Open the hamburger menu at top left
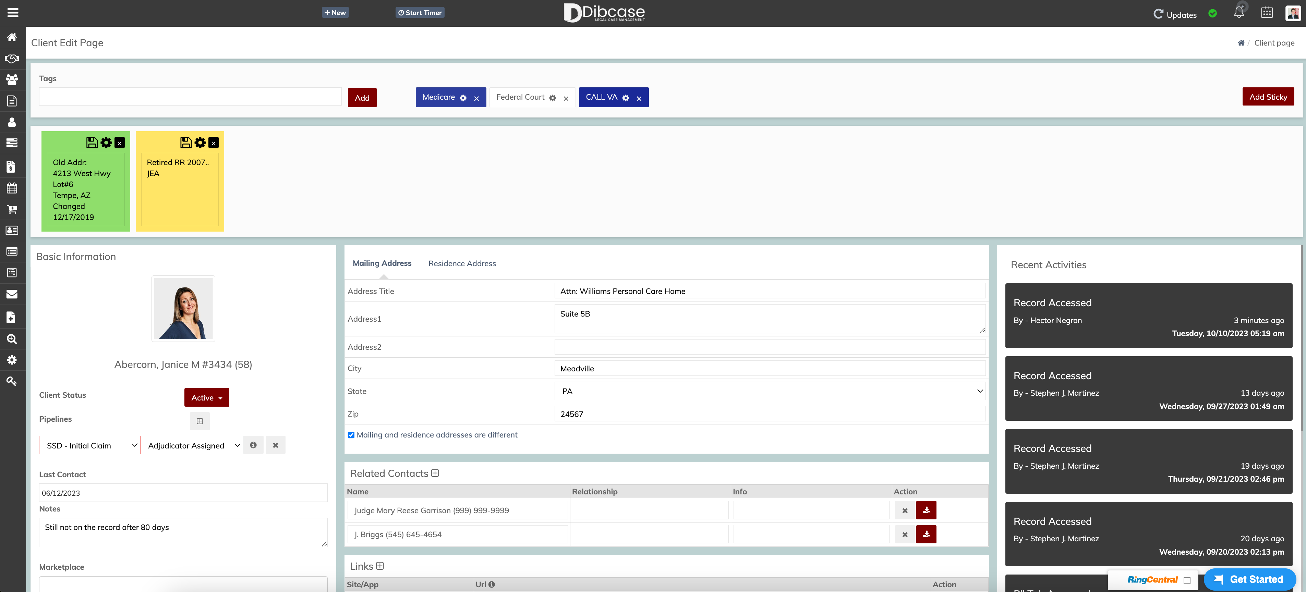1306x592 pixels. click(13, 12)
